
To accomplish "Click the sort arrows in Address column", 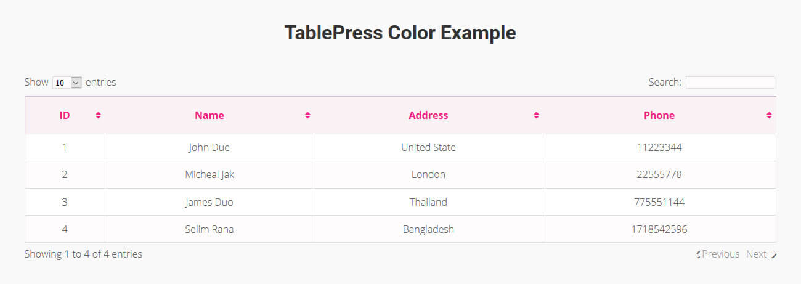I will coord(536,115).
